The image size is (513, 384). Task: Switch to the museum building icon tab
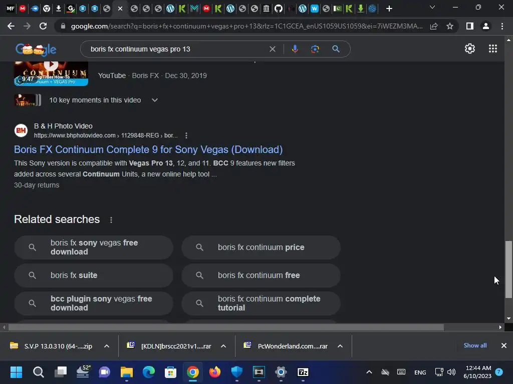pos(267,9)
